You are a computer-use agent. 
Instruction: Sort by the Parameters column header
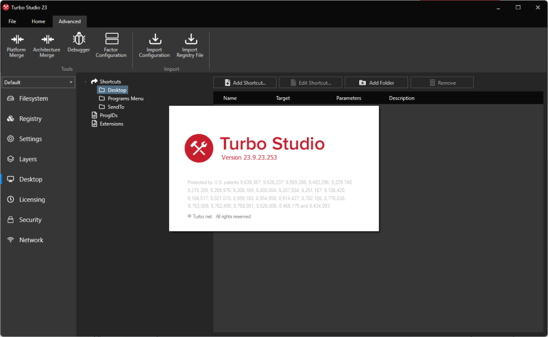pos(349,98)
